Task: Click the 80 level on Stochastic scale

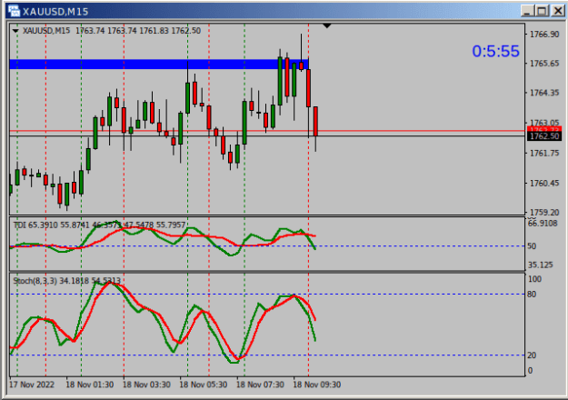Action: pyautogui.click(x=532, y=295)
